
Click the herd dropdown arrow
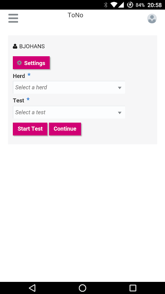pyautogui.click(x=120, y=88)
